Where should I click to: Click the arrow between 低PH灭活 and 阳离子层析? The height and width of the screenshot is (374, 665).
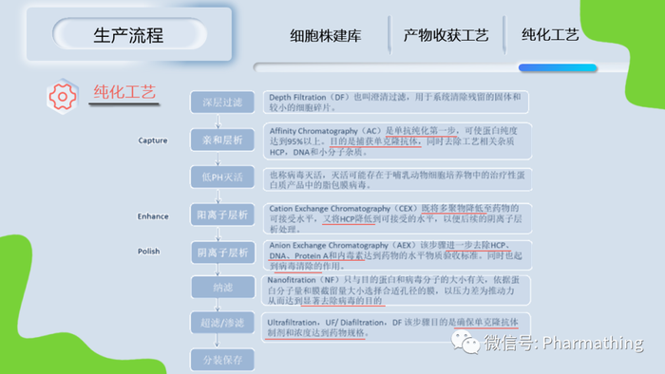click(x=218, y=196)
